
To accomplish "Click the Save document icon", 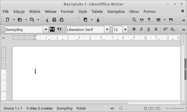I will pyautogui.click(x=32, y=20).
